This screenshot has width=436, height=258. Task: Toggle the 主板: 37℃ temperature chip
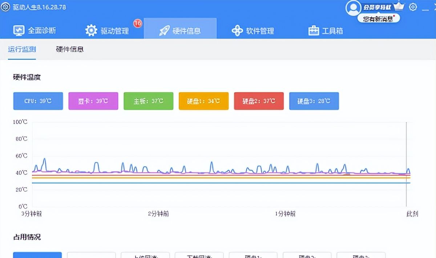click(148, 101)
